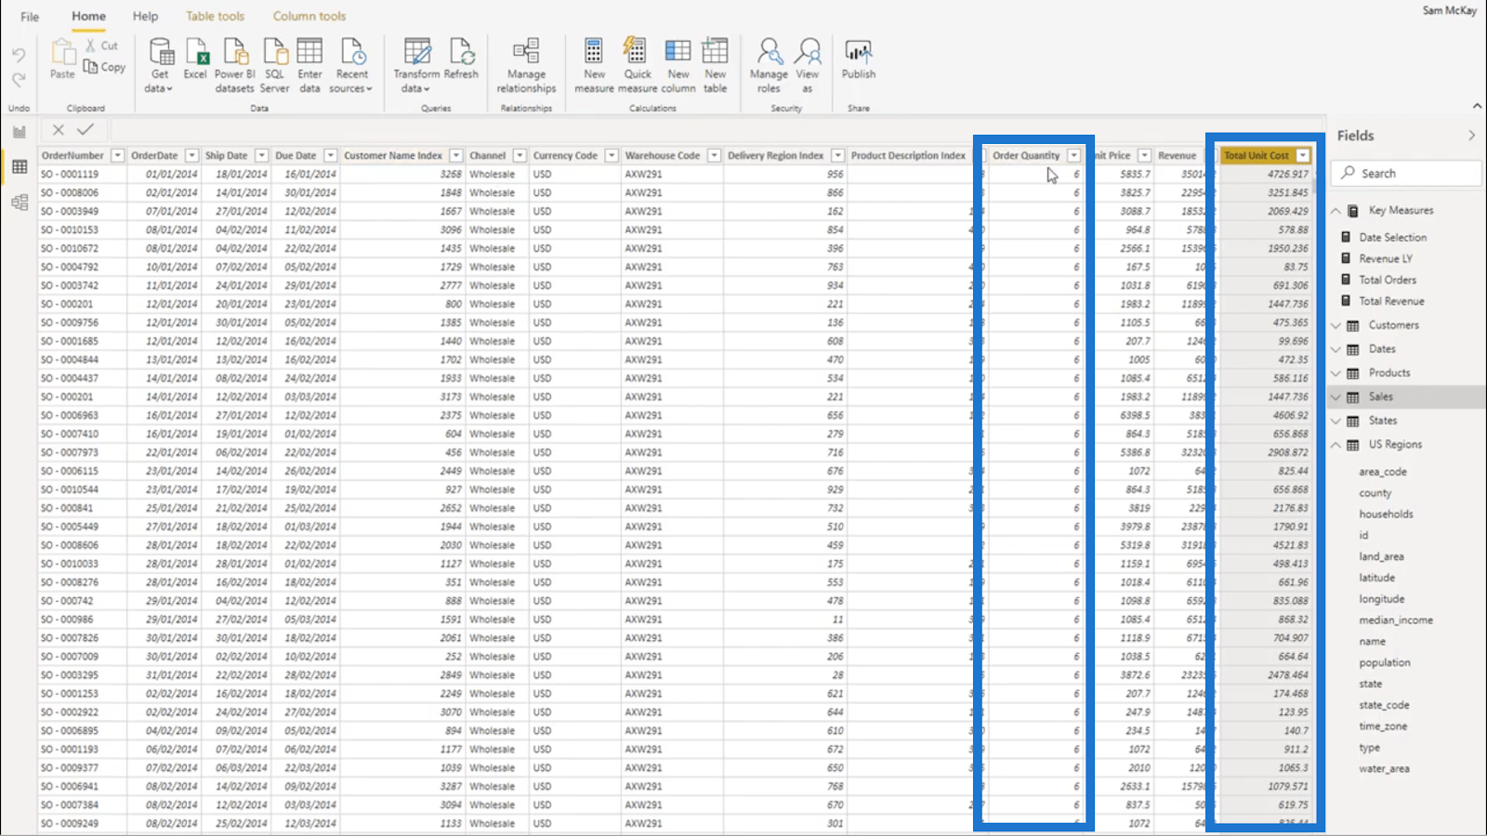
Task: Click the Undo arrow
Action: coord(19,56)
